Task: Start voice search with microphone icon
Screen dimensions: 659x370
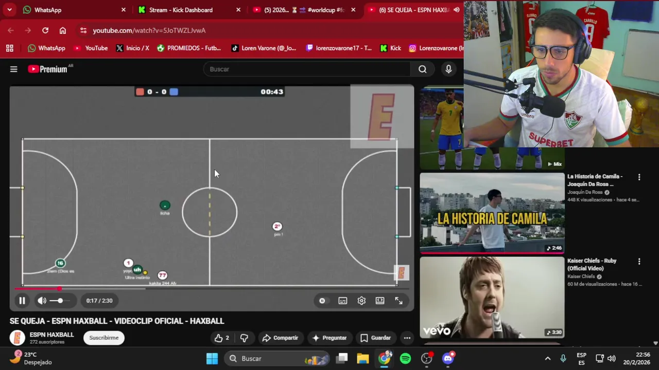Action: pyautogui.click(x=448, y=69)
